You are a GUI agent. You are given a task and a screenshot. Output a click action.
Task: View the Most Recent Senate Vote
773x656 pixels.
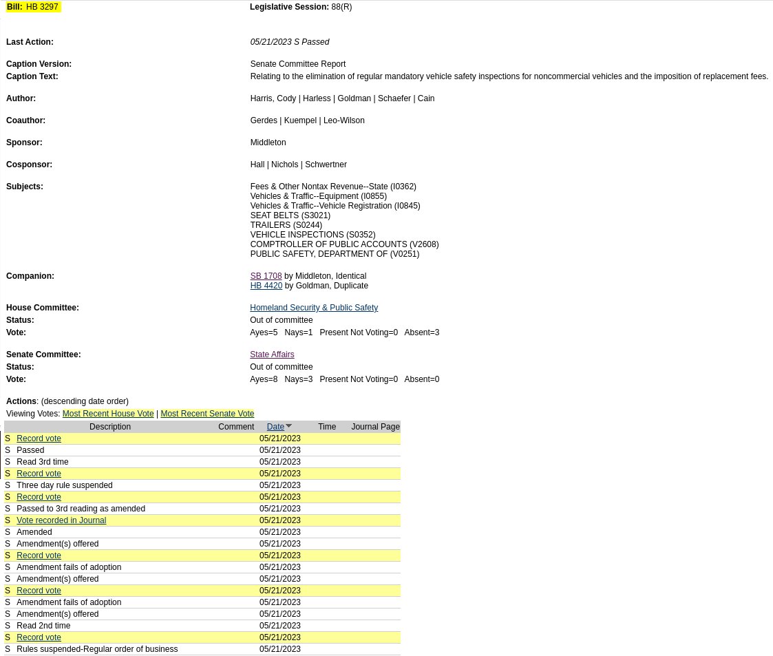point(207,414)
